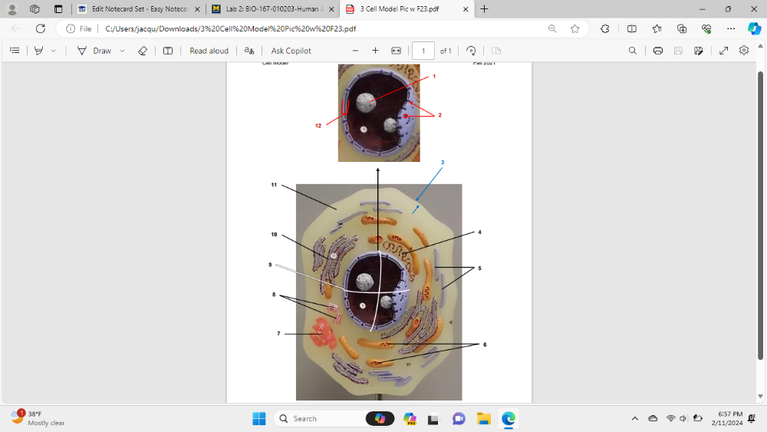Click the Add text tool icon
Image resolution: width=767 pixels, height=432 pixels.
[168, 51]
